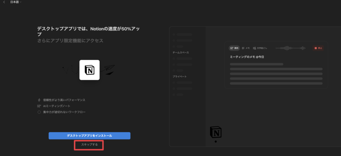Click the dashed circle focus workflow icon

[39, 112]
